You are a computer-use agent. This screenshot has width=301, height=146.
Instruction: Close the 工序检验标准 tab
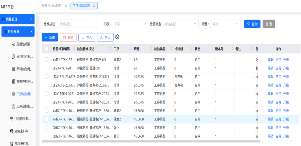pyautogui.click(x=94, y=6)
